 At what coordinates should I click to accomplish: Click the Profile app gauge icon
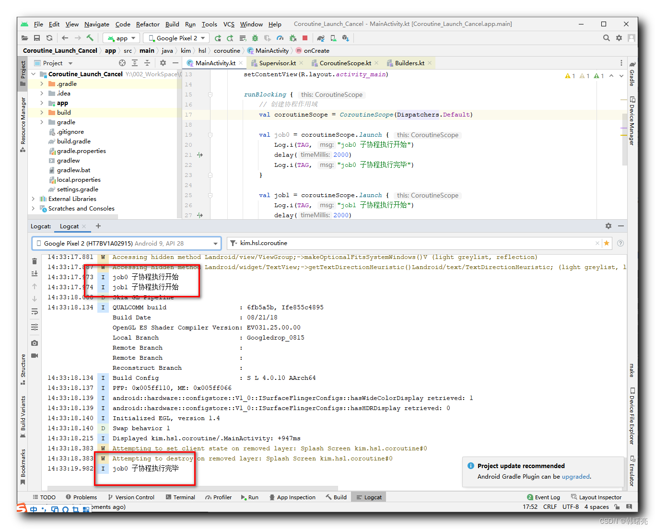click(280, 38)
